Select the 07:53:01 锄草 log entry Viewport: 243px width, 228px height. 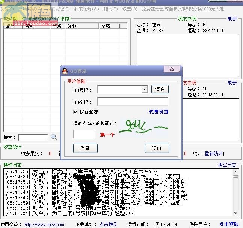tap(69, 213)
